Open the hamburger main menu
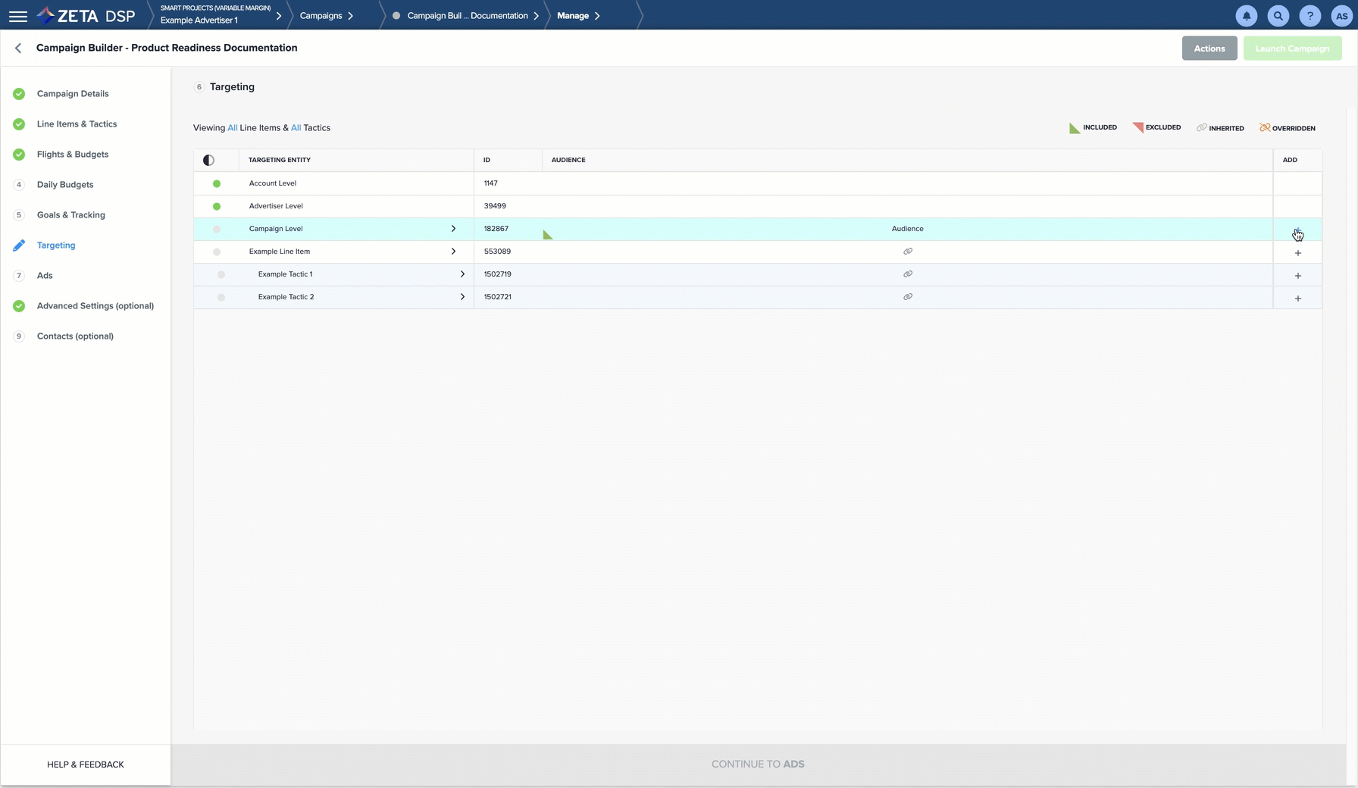 17,16
